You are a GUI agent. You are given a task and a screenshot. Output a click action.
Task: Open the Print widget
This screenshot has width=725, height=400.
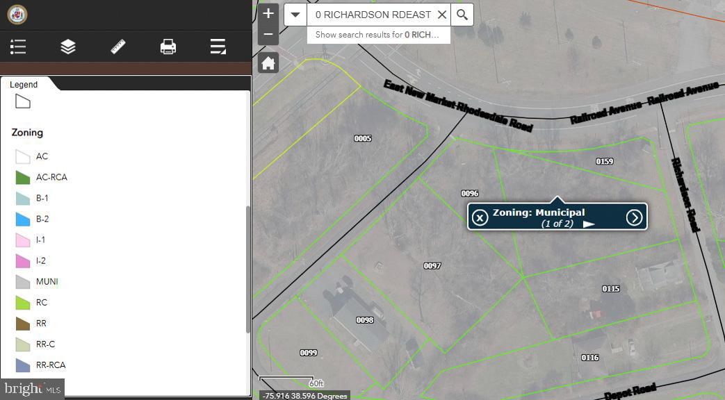point(168,47)
